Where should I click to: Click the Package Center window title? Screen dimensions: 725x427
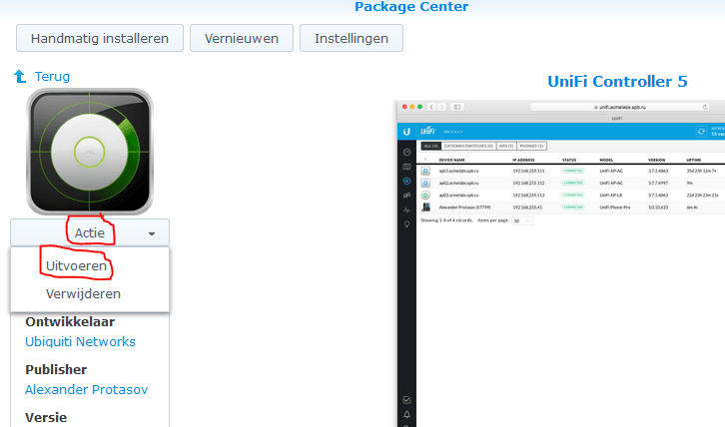click(411, 6)
